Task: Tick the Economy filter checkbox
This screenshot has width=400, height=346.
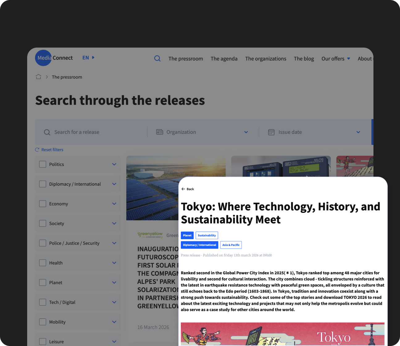Action: [x=43, y=204]
